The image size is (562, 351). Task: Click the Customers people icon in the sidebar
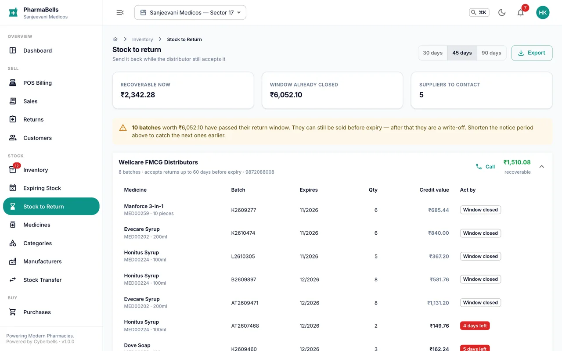13,138
